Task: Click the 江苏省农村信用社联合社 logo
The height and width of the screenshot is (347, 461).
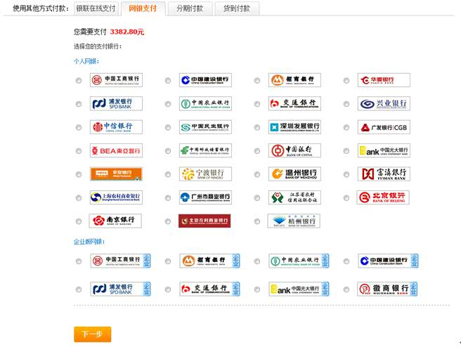Action: pyautogui.click(x=294, y=197)
